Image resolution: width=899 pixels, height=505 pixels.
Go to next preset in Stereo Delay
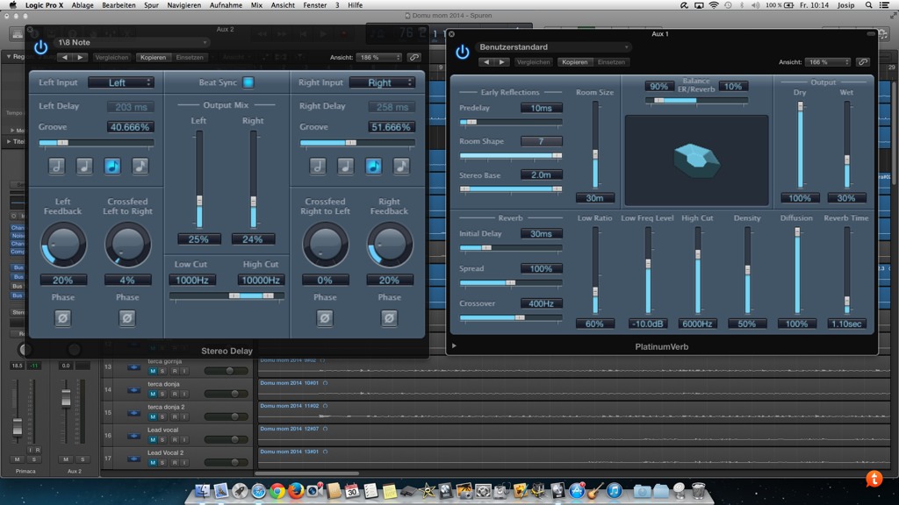pos(80,57)
